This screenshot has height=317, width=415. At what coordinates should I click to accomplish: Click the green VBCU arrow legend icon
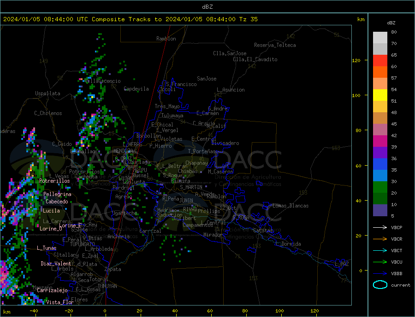tap(380, 262)
